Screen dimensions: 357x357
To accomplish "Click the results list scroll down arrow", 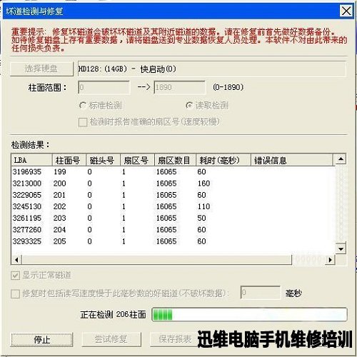I will [x=341, y=249].
